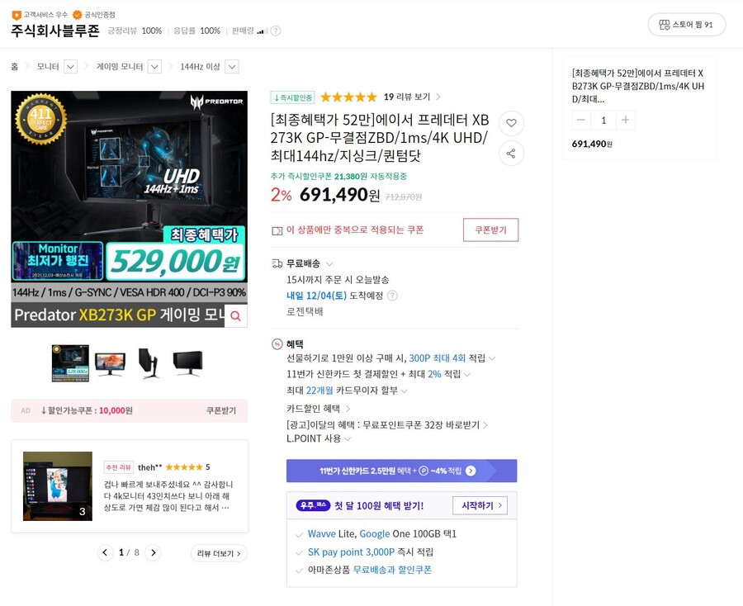Click the heart wishlist icon
The width and height of the screenshot is (743, 606).
click(x=511, y=123)
